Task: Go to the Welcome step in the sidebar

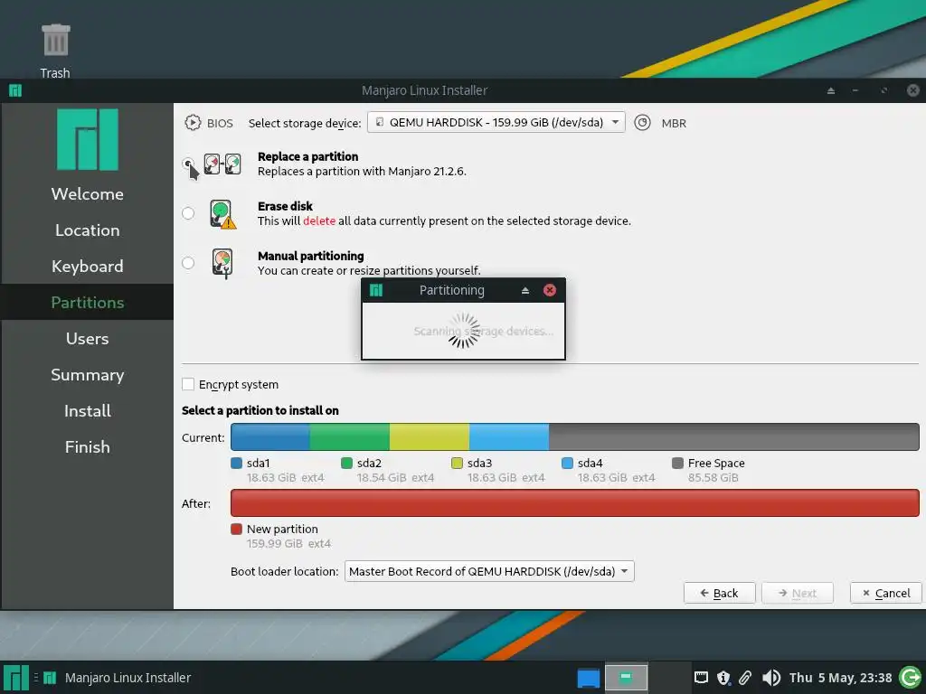Action: 88,193
